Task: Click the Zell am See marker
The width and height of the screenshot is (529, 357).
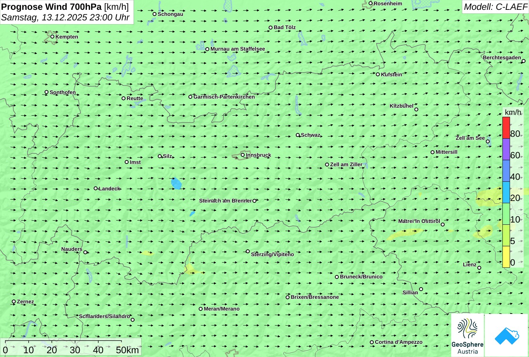Action: click(488, 142)
